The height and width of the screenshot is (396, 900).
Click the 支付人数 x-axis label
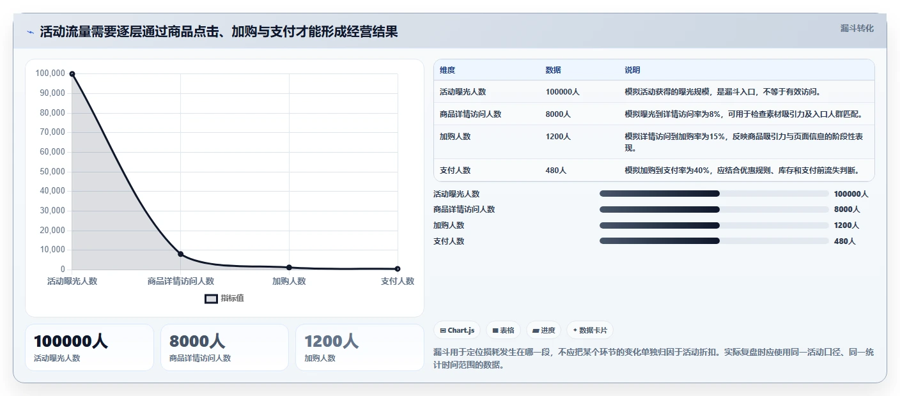coord(398,281)
